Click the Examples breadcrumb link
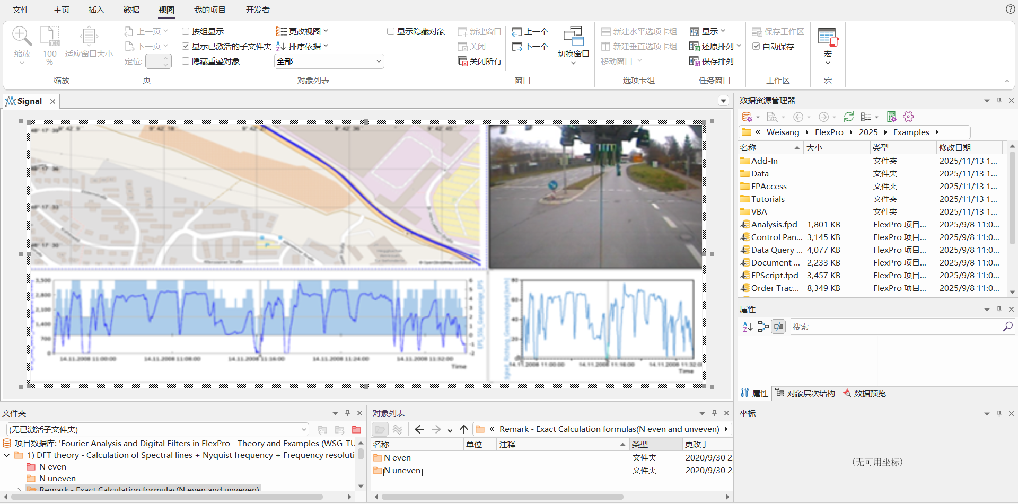The width and height of the screenshot is (1018, 504). click(911, 132)
